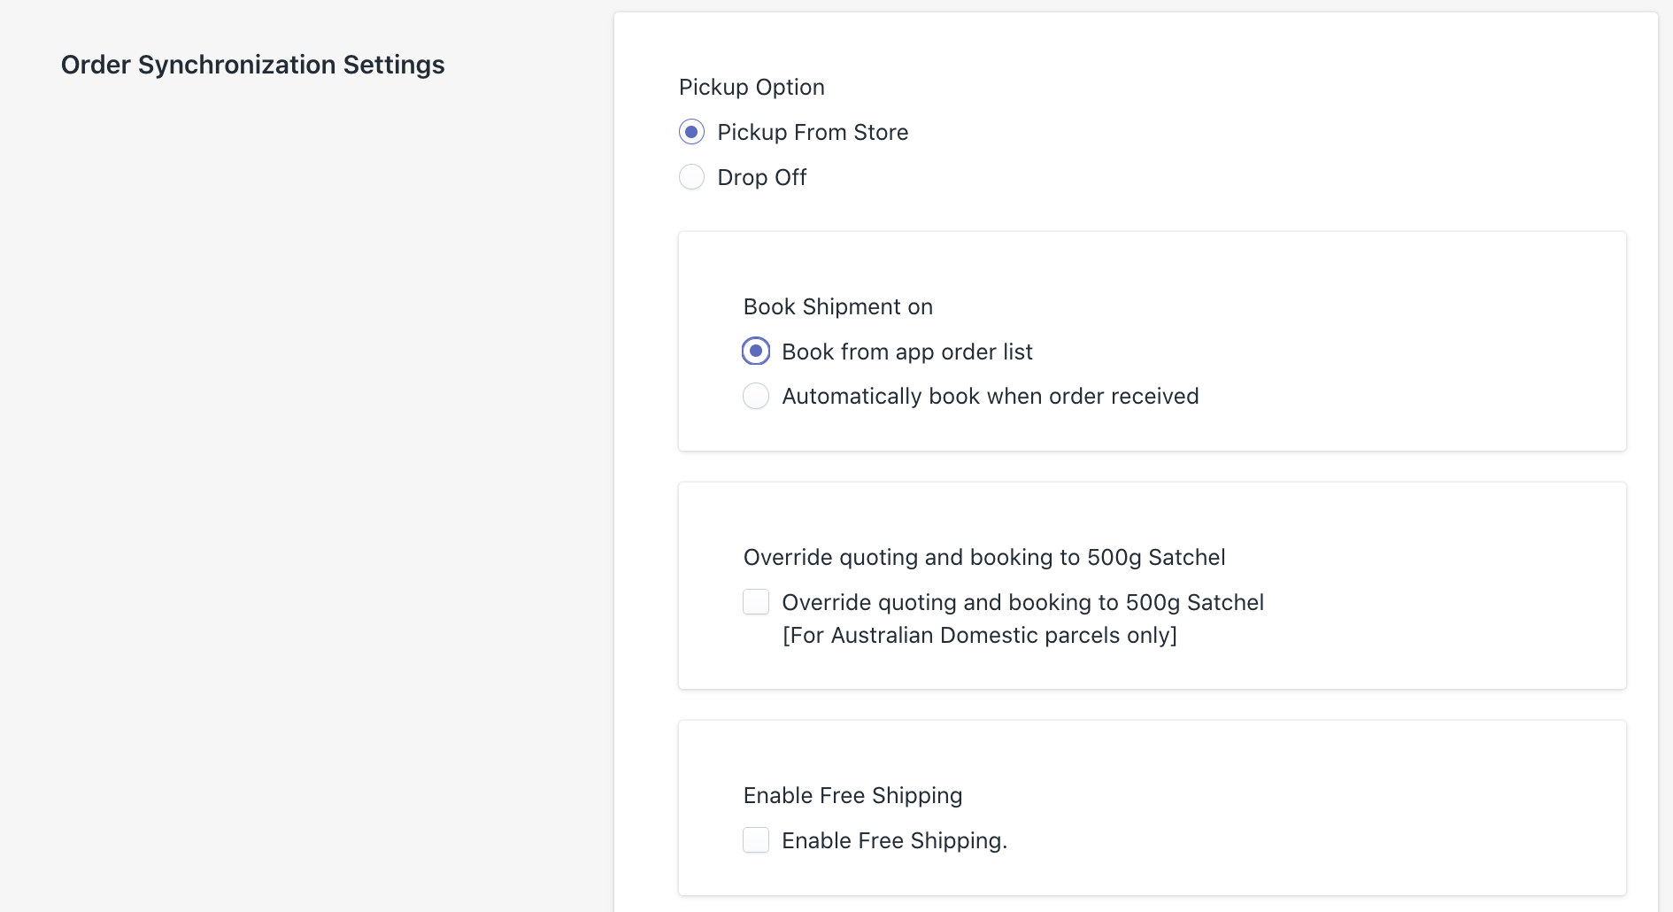Click the "Override quoting and booking to 500g Satchel" heading
Screen dimensions: 1673x912
click(x=984, y=556)
